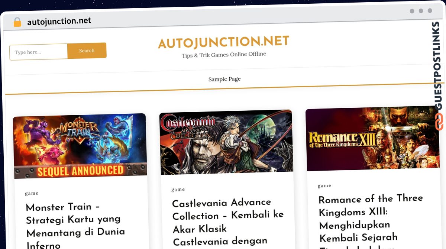The height and width of the screenshot is (249, 446).
Task: Open the Castlevania Advance Collection thumbnail
Action: tap(226, 142)
